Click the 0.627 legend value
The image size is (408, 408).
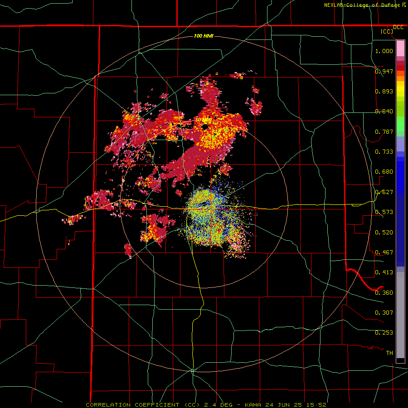[384, 192]
